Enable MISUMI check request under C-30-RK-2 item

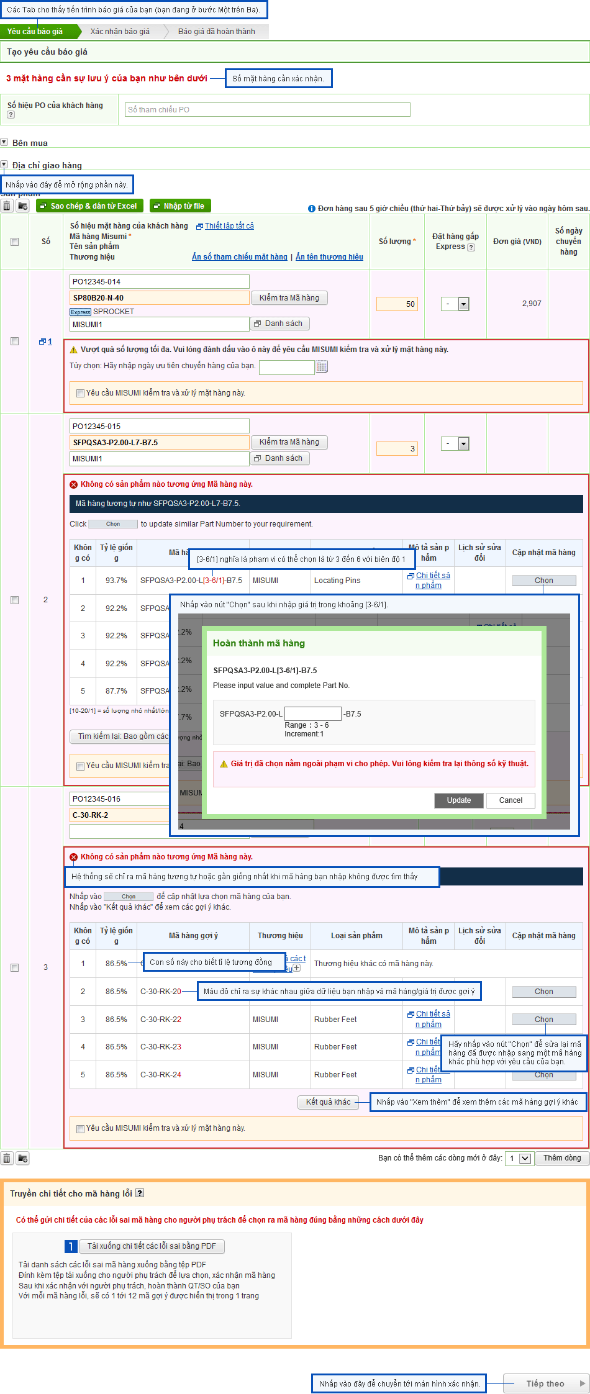80,1129
